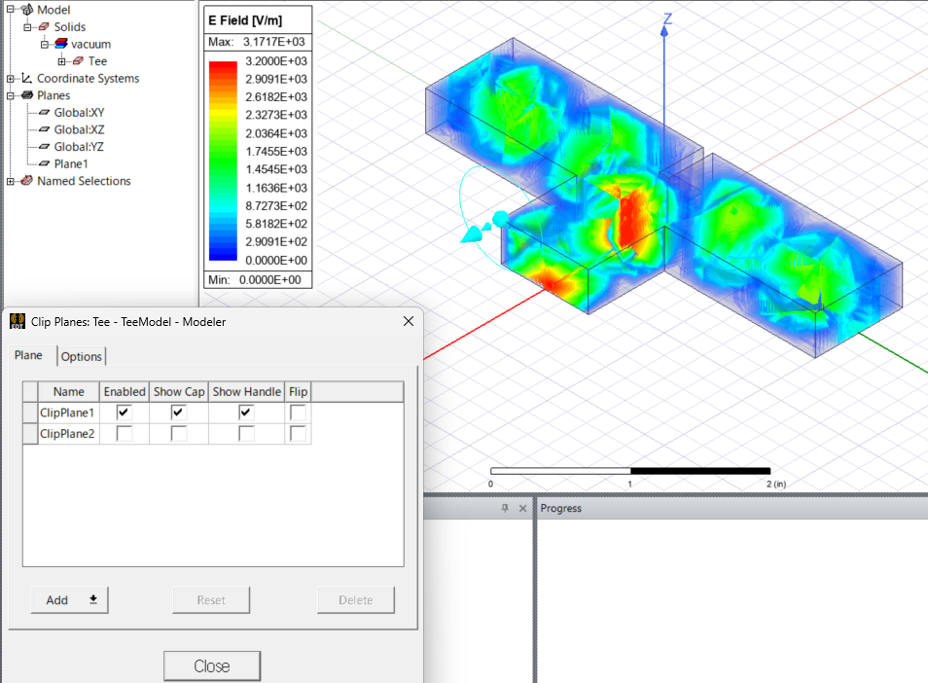928x683 pixels.
Task: Click the Named Selections icon
Action: click(26, 181)
